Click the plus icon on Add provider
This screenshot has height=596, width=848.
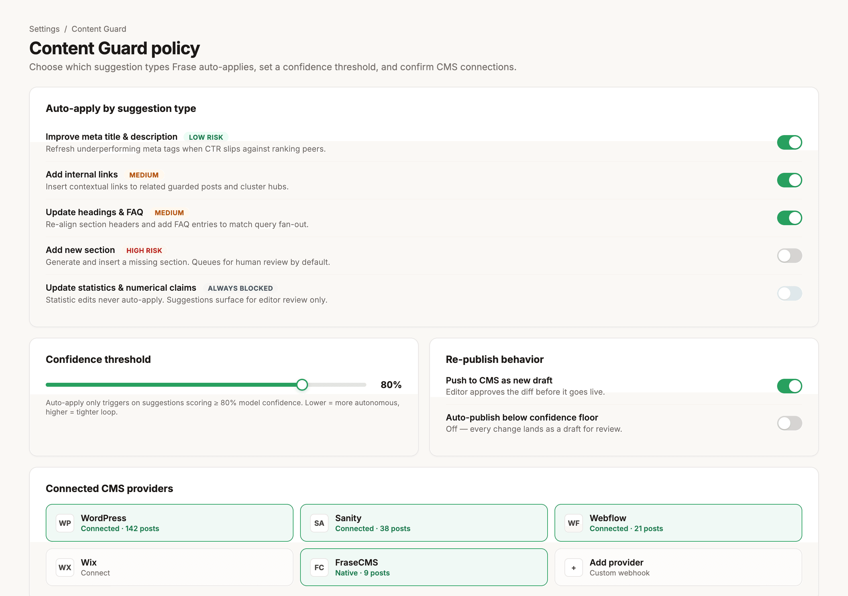coord(574,567)
